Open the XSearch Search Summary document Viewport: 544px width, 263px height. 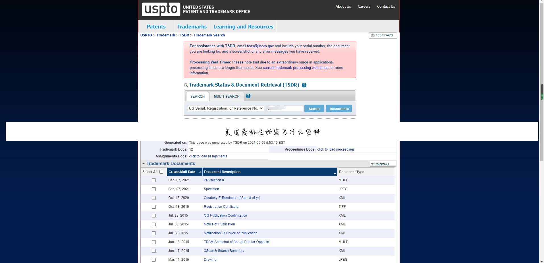pyautogui.click(x=224, y=251)
